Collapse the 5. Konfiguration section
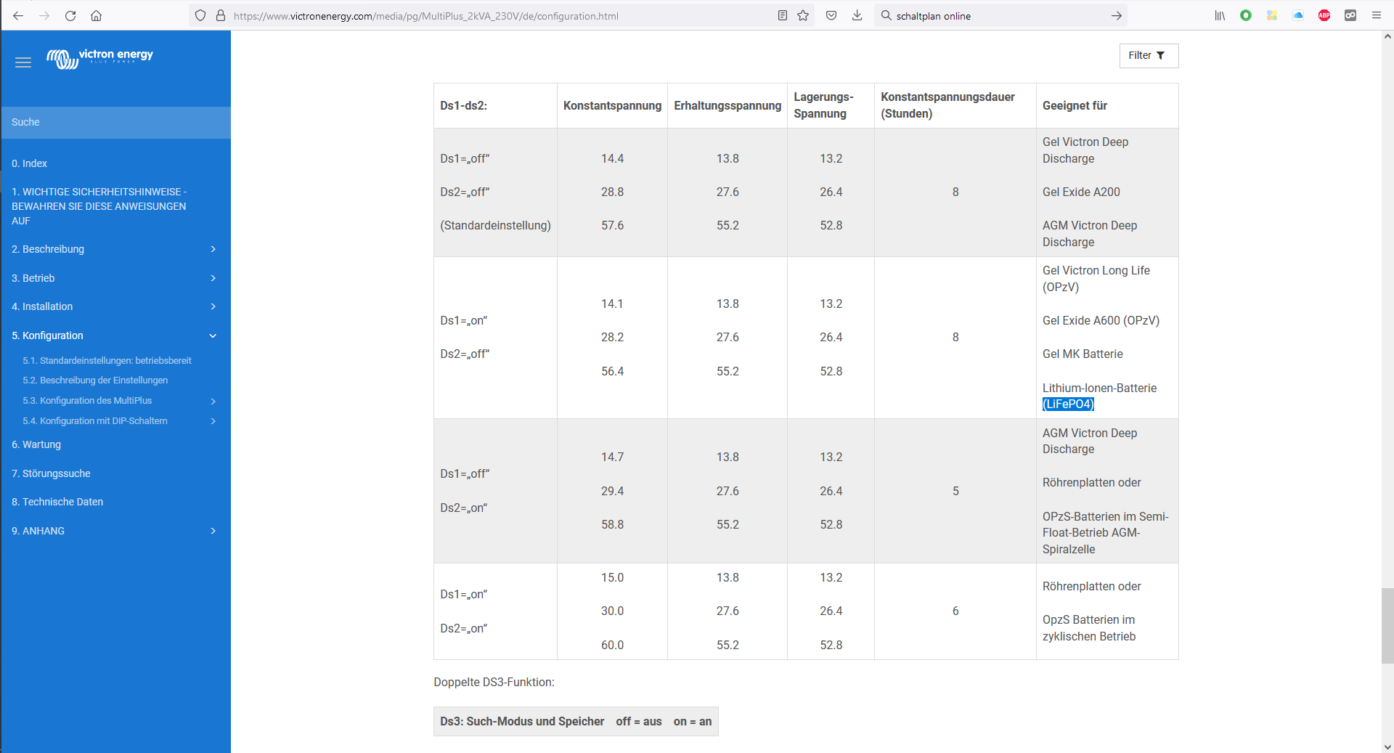 213,335
